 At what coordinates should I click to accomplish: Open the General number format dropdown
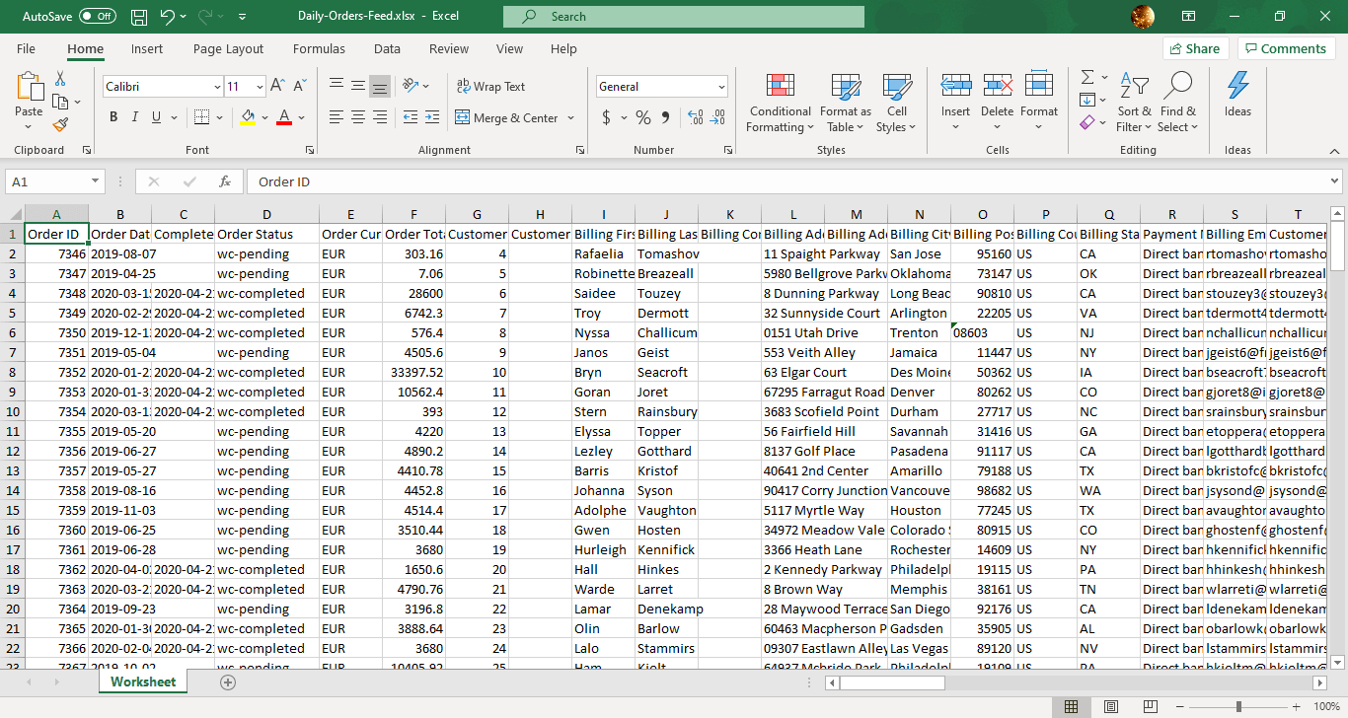[x=721, y=87]
